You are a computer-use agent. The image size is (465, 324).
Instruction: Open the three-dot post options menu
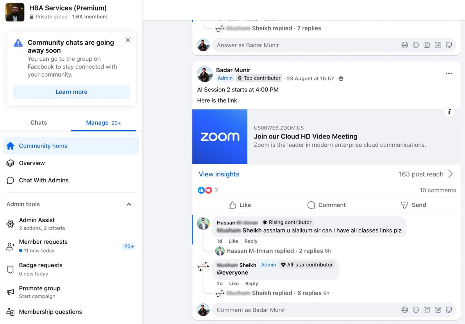(x=449, y=73)
